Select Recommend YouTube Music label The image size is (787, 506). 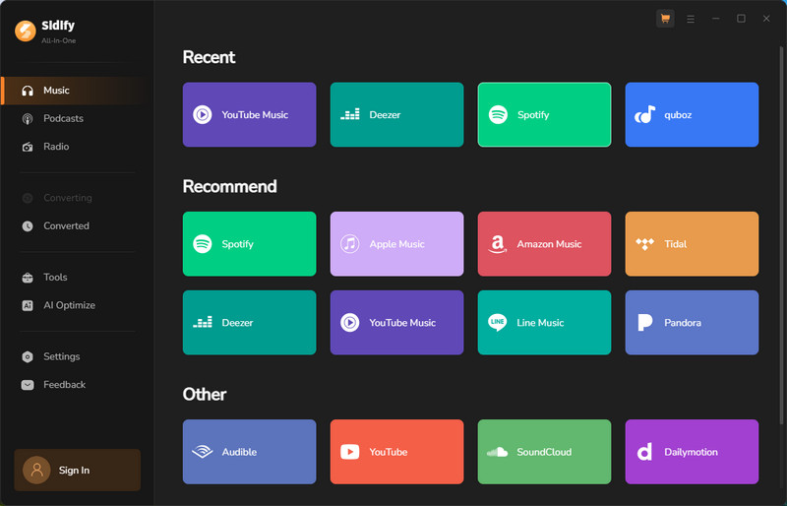point(402,323)
